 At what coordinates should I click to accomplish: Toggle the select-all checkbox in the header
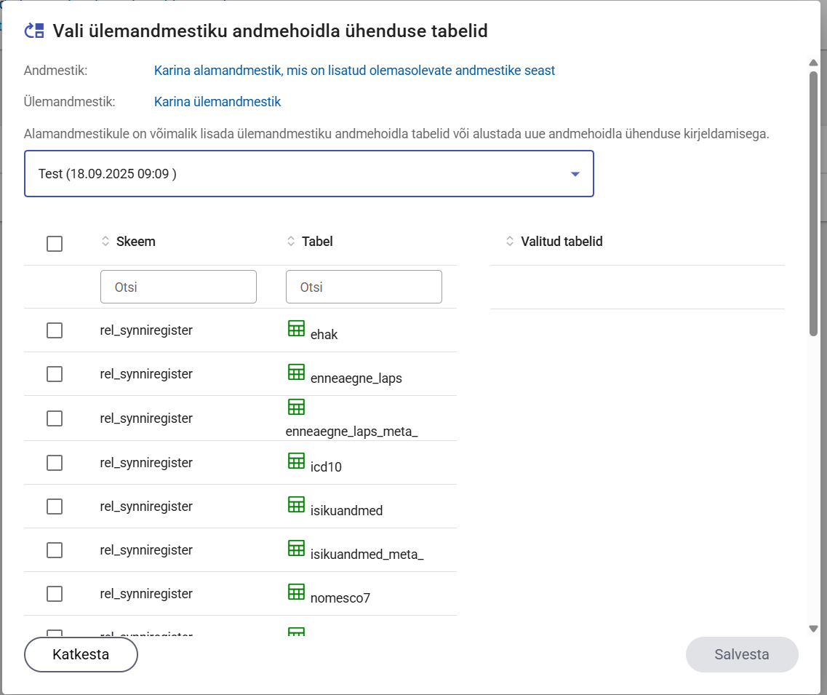[x=55, y=244]
